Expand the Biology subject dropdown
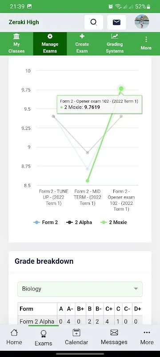 [80, 289]
